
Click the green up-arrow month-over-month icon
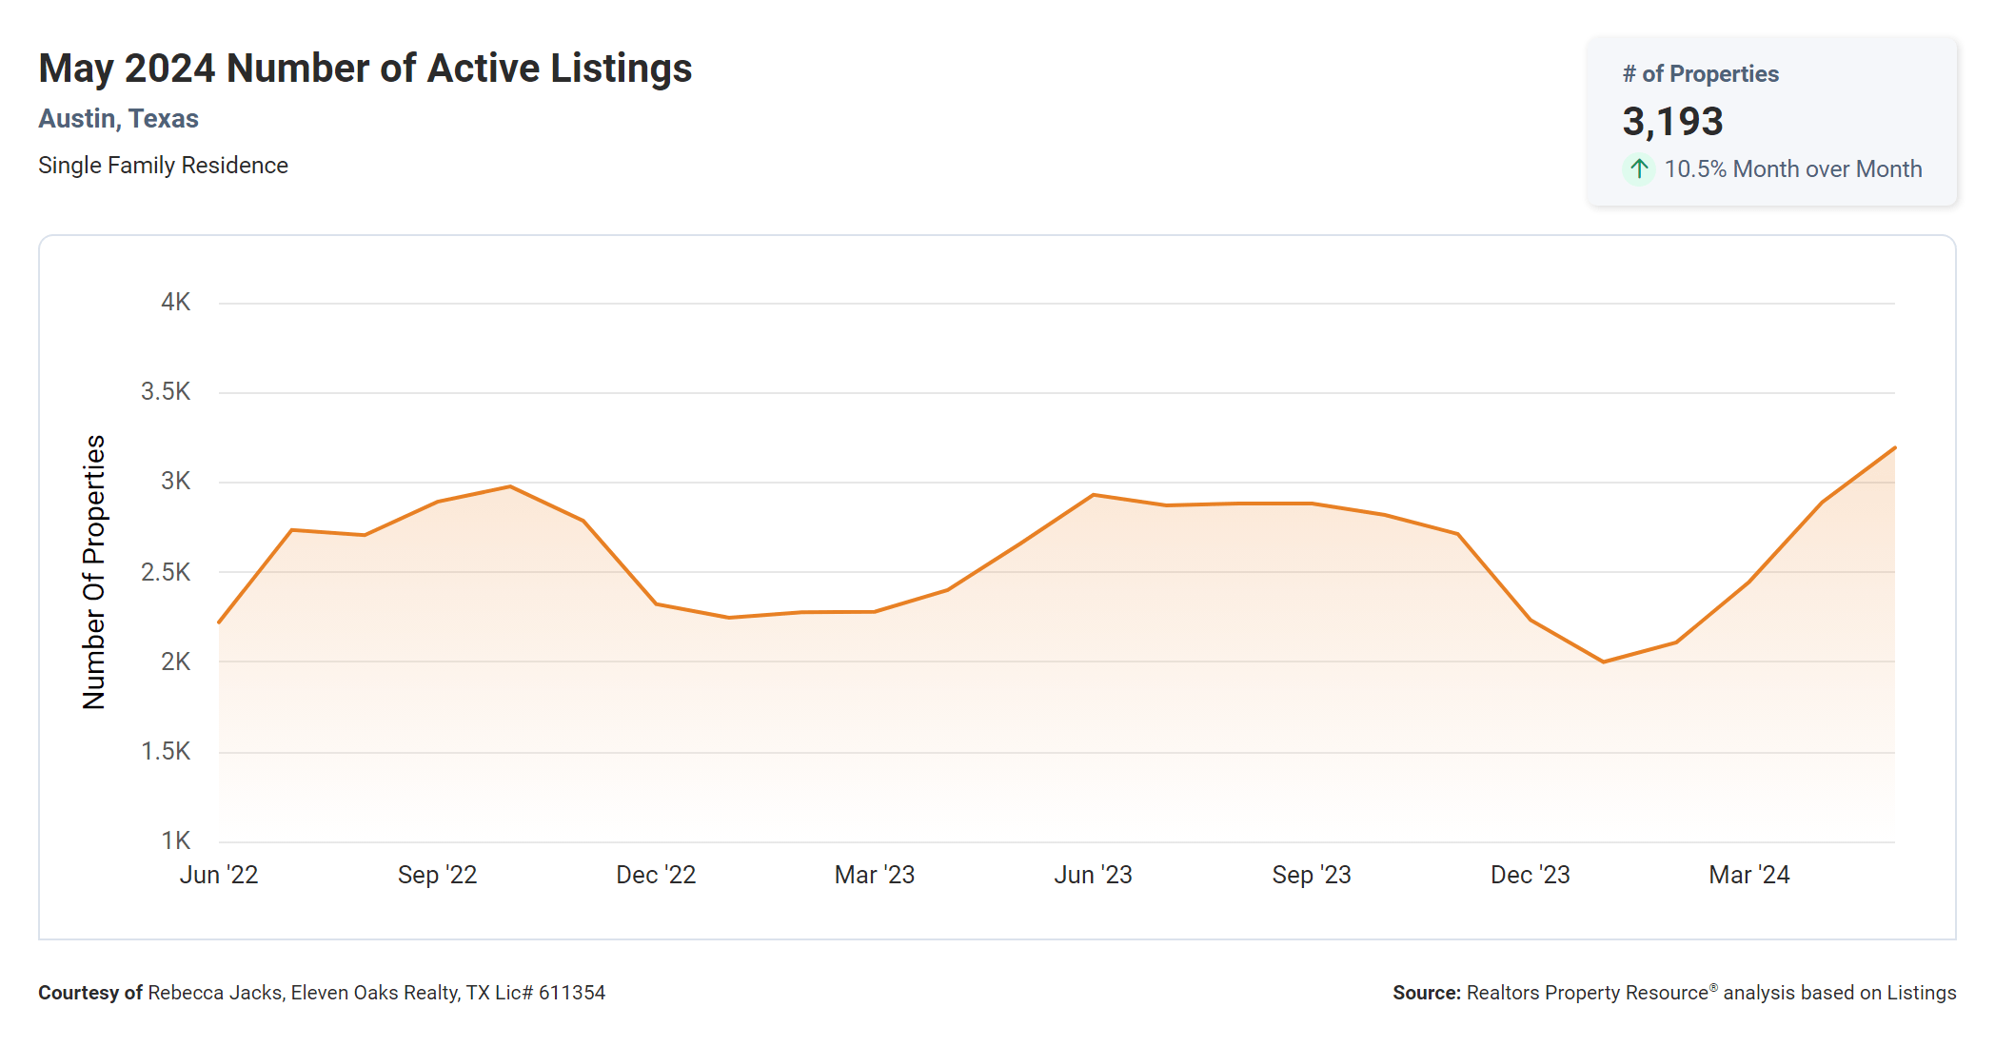1638,169
